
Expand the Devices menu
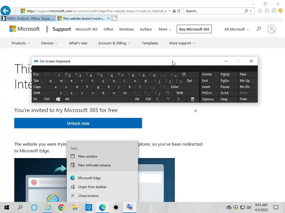(49, 43)
